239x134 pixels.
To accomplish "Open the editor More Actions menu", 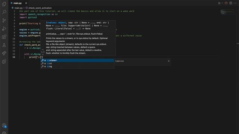I will click(x=235, y=3).
